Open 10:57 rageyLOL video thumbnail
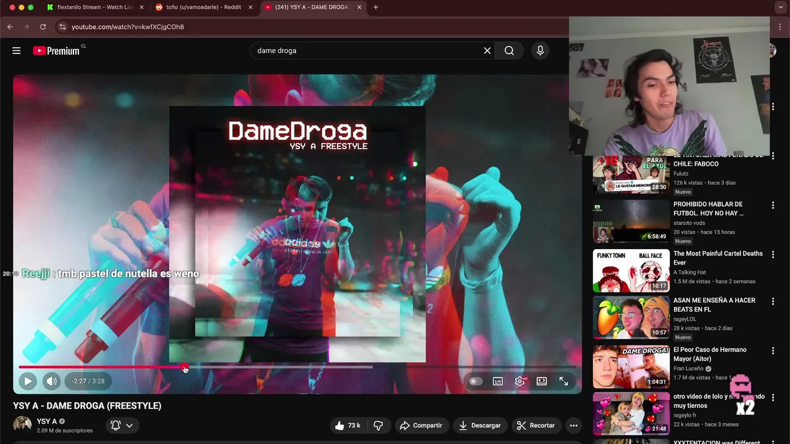 pyautogui.click(x=631, y=318)
